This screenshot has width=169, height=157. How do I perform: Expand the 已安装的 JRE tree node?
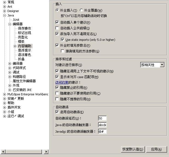pos(10,90)
